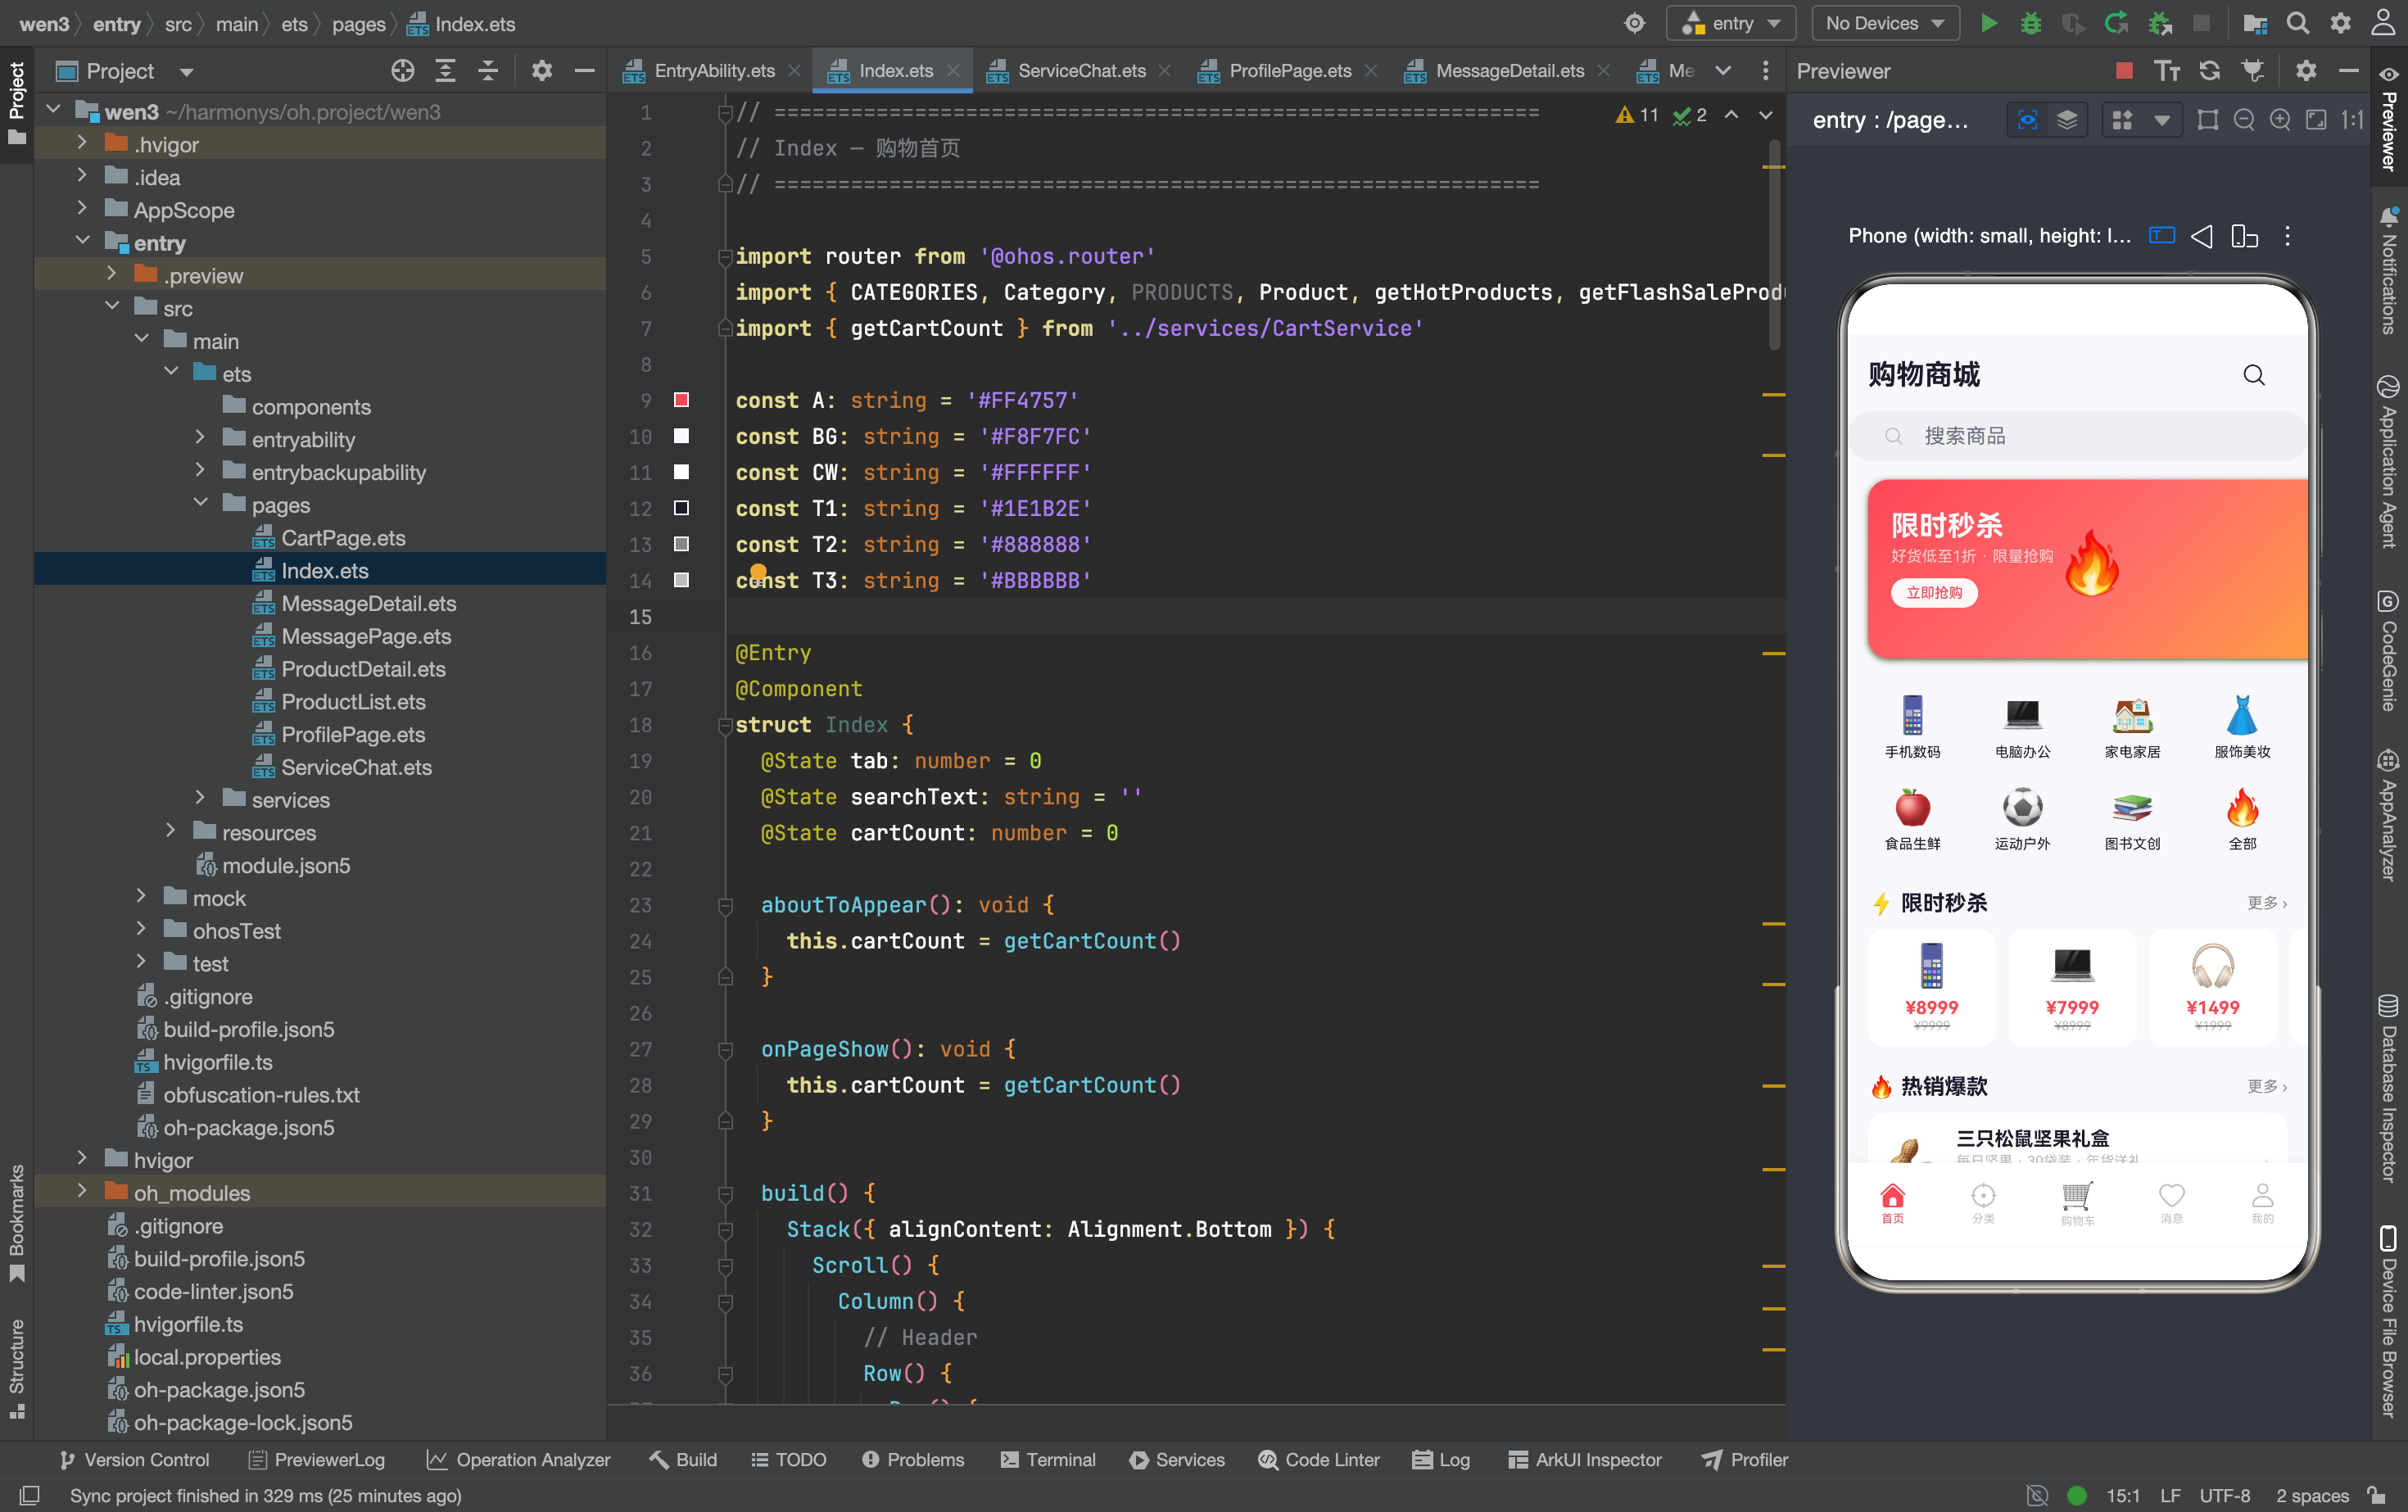Viewport: 2408px width, 1512px height.
Task: Expand the services folder
Action: pyautogui.click(x=200, y=799)
